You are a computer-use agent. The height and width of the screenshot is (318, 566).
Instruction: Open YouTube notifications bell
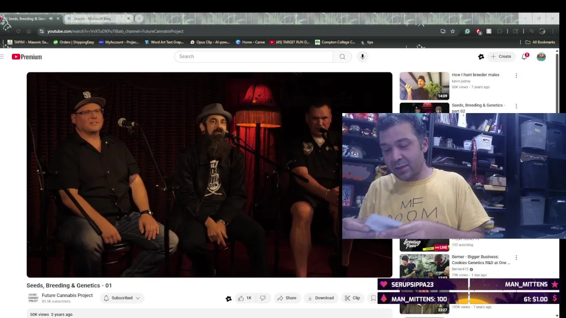[524, 57]
